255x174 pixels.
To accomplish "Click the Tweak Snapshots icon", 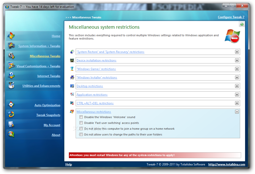I will tap(11, 115).
